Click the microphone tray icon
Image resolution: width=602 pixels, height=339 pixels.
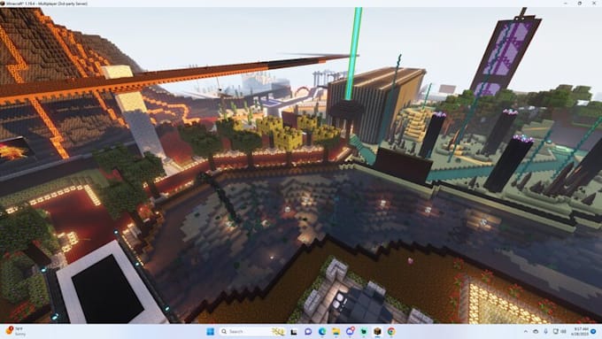point(545,331)
